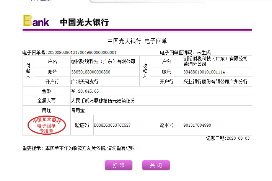Click the 中国光大银行 电子回单 title
The width and height of the screenshot is (272, 181).
click(137, 41)
